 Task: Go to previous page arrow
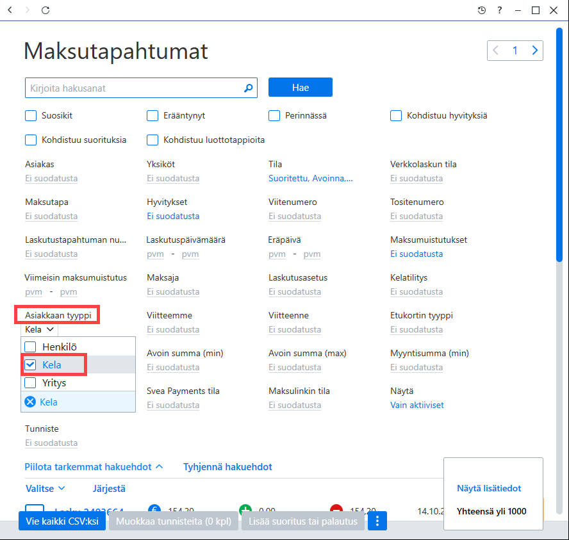click(496, 51)
